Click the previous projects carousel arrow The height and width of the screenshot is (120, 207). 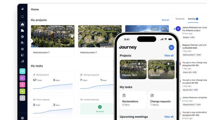coord(31,41)
